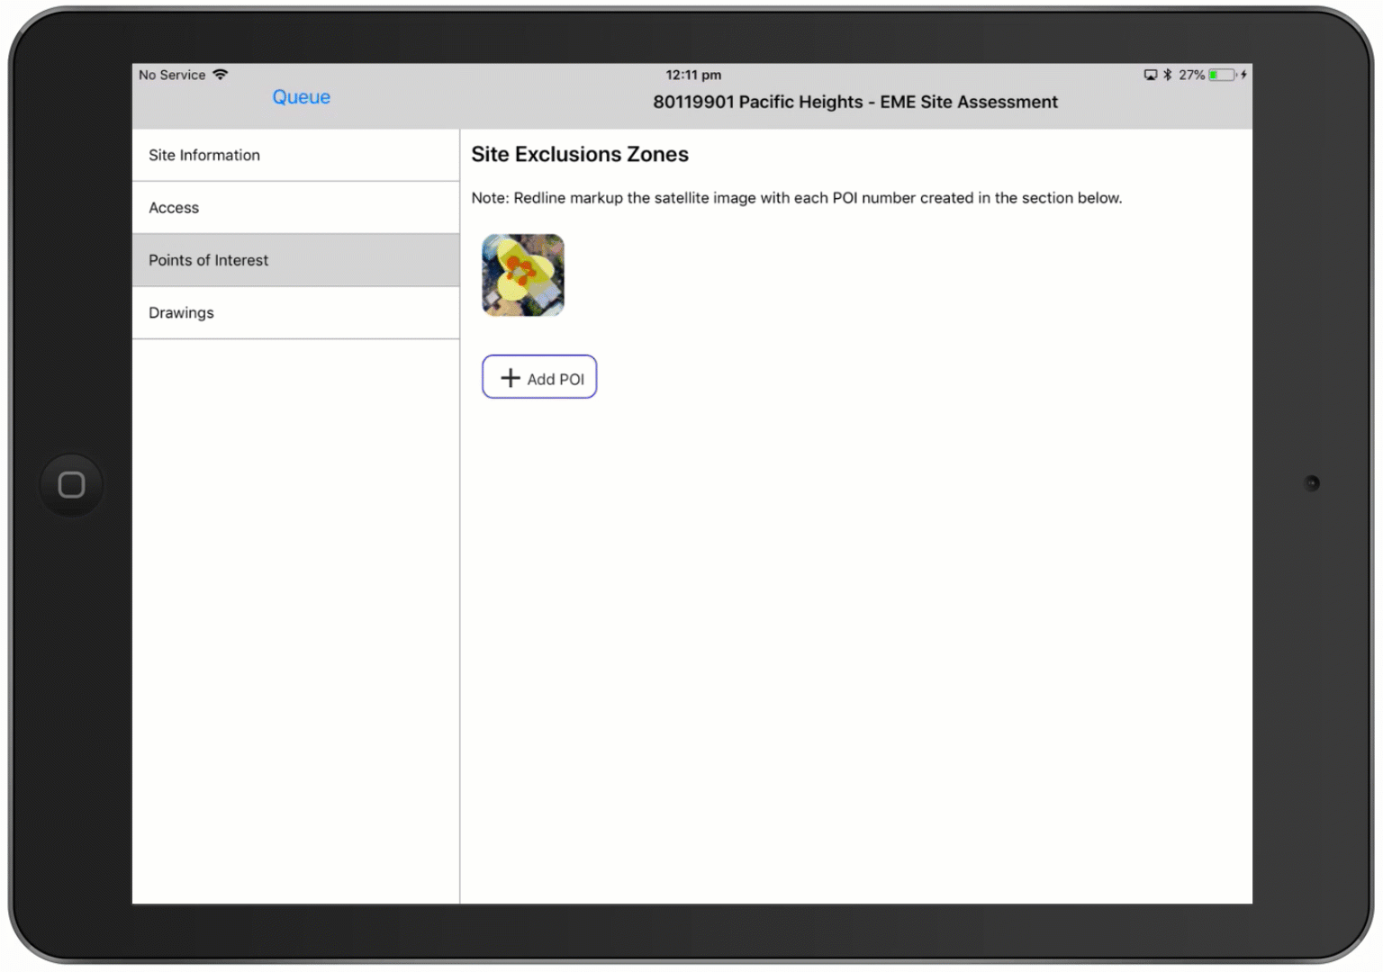Tap the iPad home button

coord(71,485)
